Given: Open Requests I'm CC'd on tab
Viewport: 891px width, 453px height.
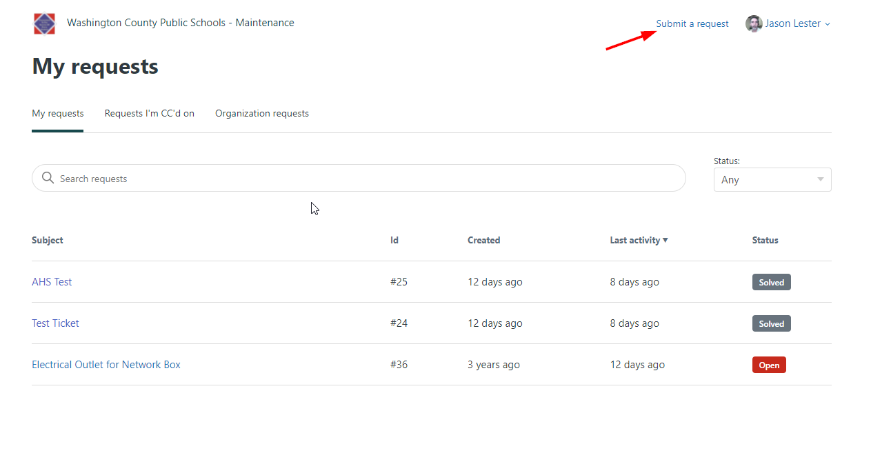Looking at the screenshot, I should (150, 113).
